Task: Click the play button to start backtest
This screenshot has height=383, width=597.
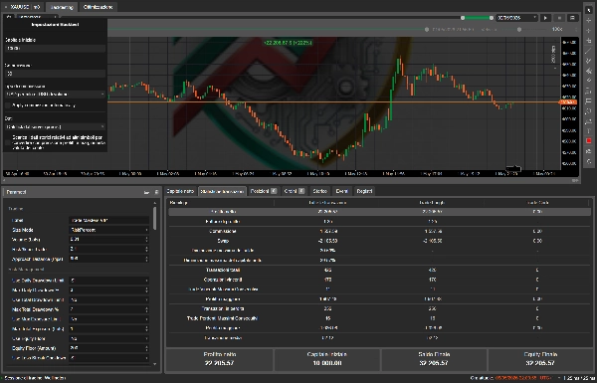Action: tap(545, 18)
